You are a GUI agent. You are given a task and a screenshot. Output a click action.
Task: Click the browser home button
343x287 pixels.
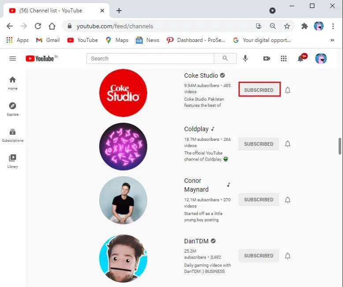click(x=52, y=26)
